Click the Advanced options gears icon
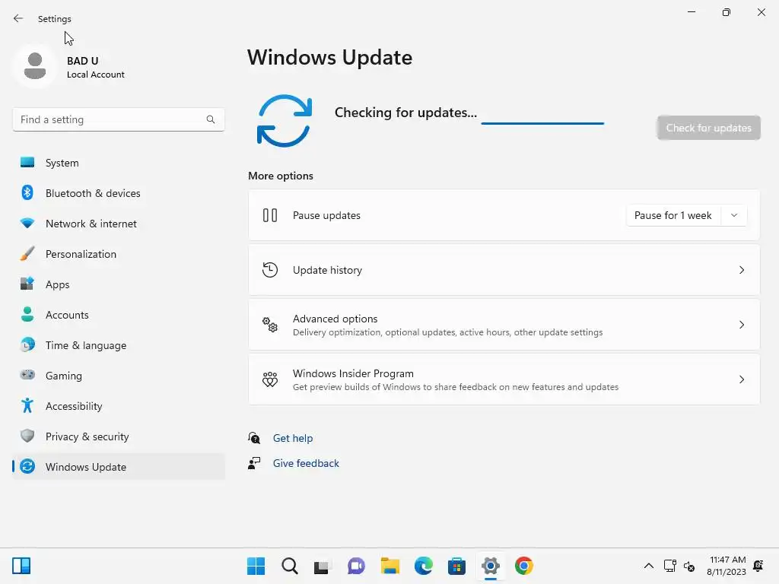This screenshot has width=779, height=584. (270, 325)
